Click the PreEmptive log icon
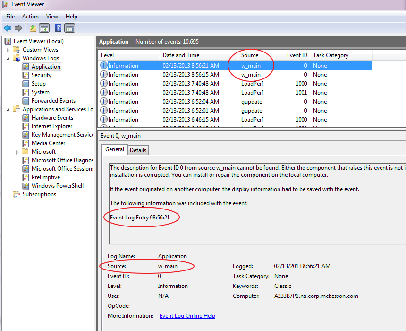 [25, 177]
